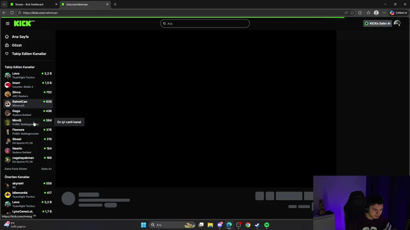Open Task View in taskbar
This screenshot has width=410, height=230.
(201, 225)
